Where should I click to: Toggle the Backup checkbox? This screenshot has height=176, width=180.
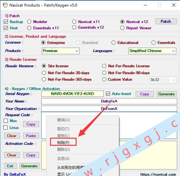coord(6,21)
